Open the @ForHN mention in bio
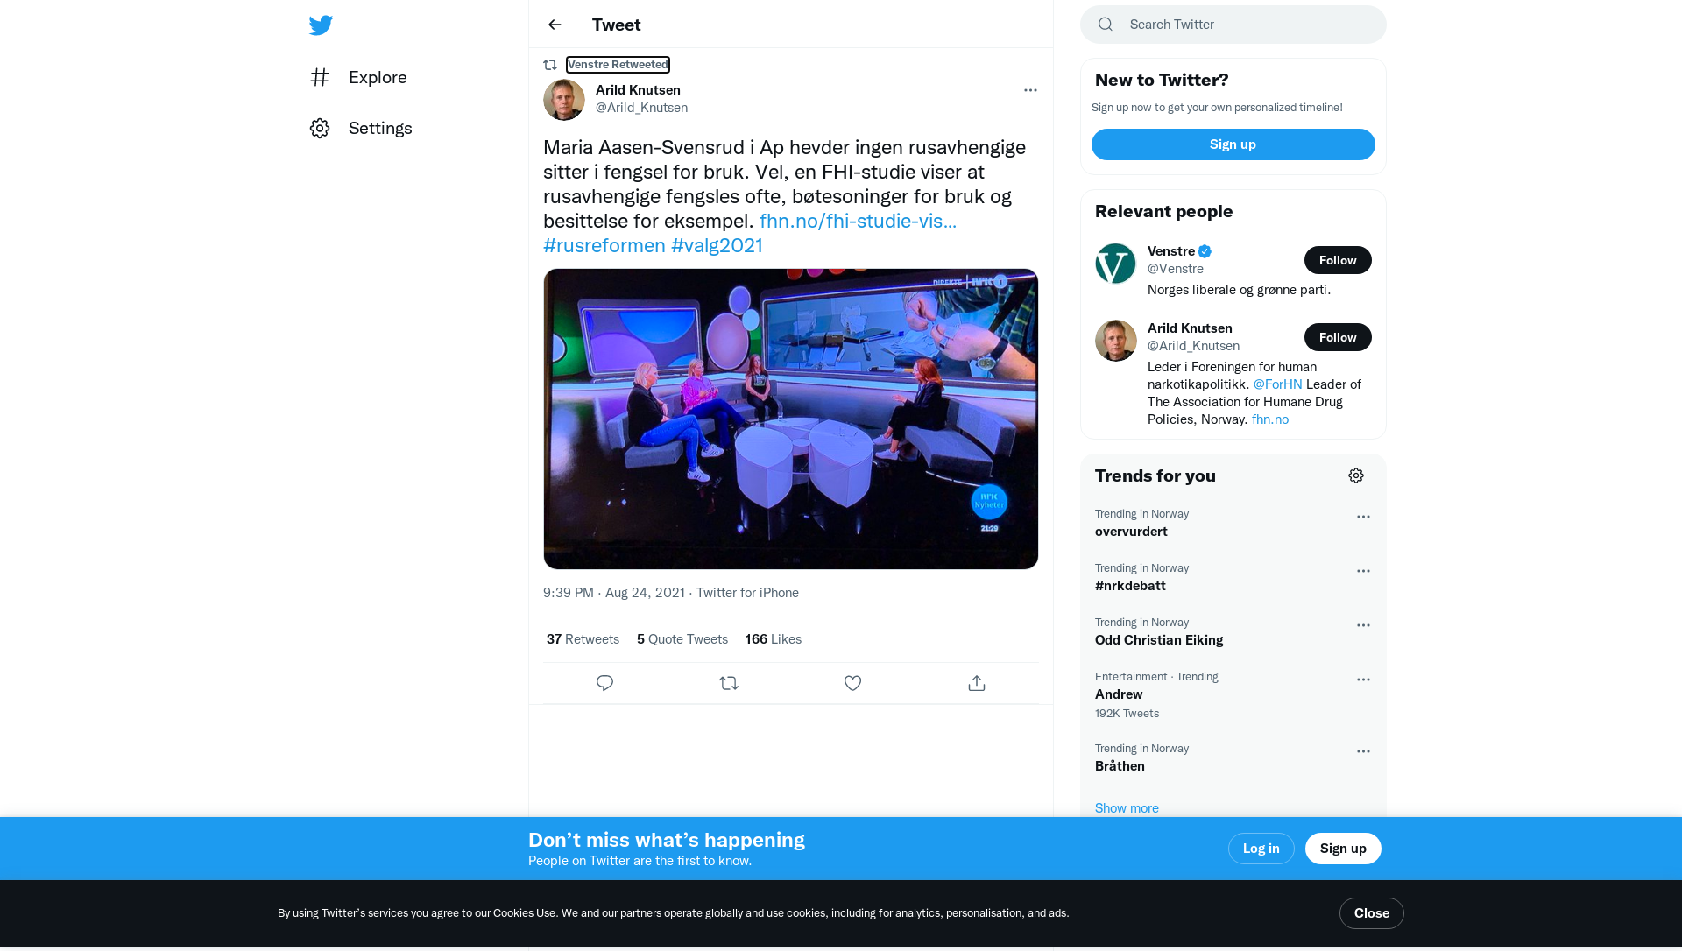The width and height of the screenshot is (1682, 951). (x=1277, y=384)
